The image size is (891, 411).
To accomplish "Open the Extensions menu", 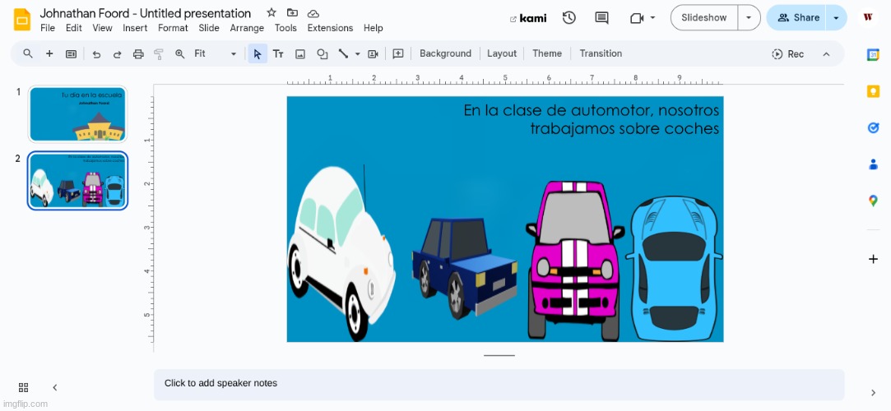I will [x=330, y=28].
